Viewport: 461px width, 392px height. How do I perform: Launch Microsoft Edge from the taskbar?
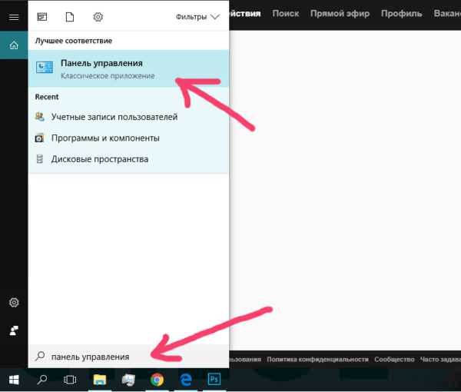point(186,380)
